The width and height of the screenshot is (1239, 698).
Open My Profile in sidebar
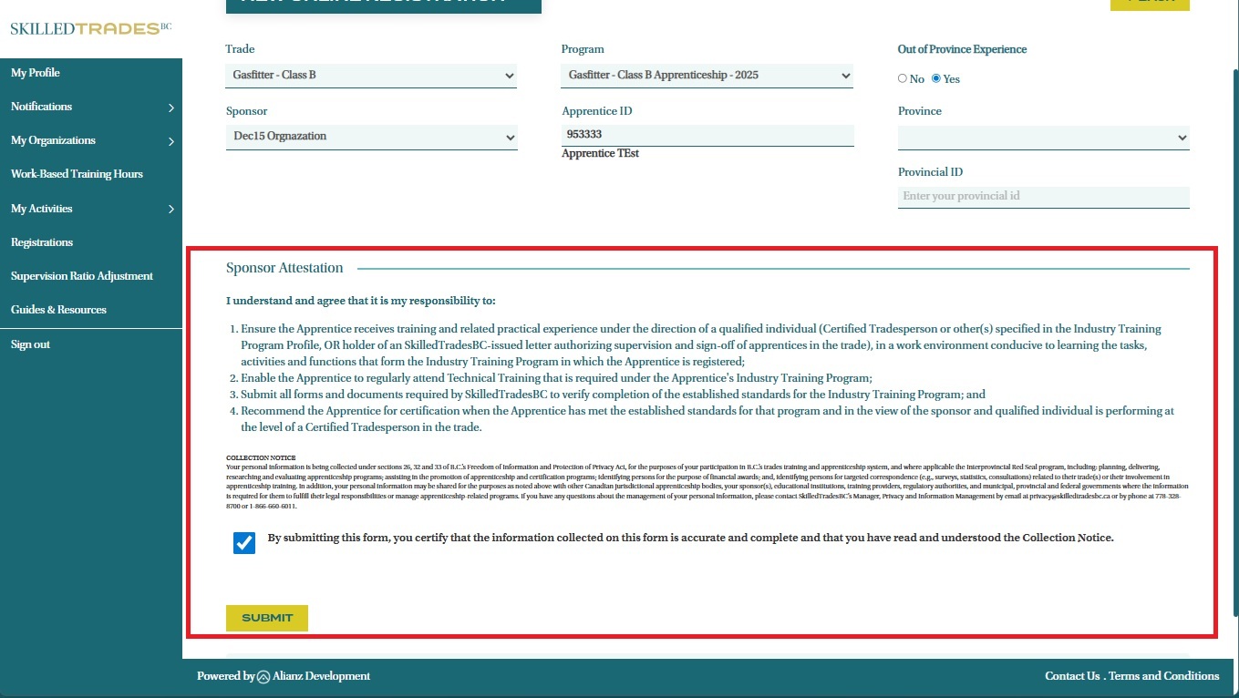pyautogui.click(x=36, y=73)
